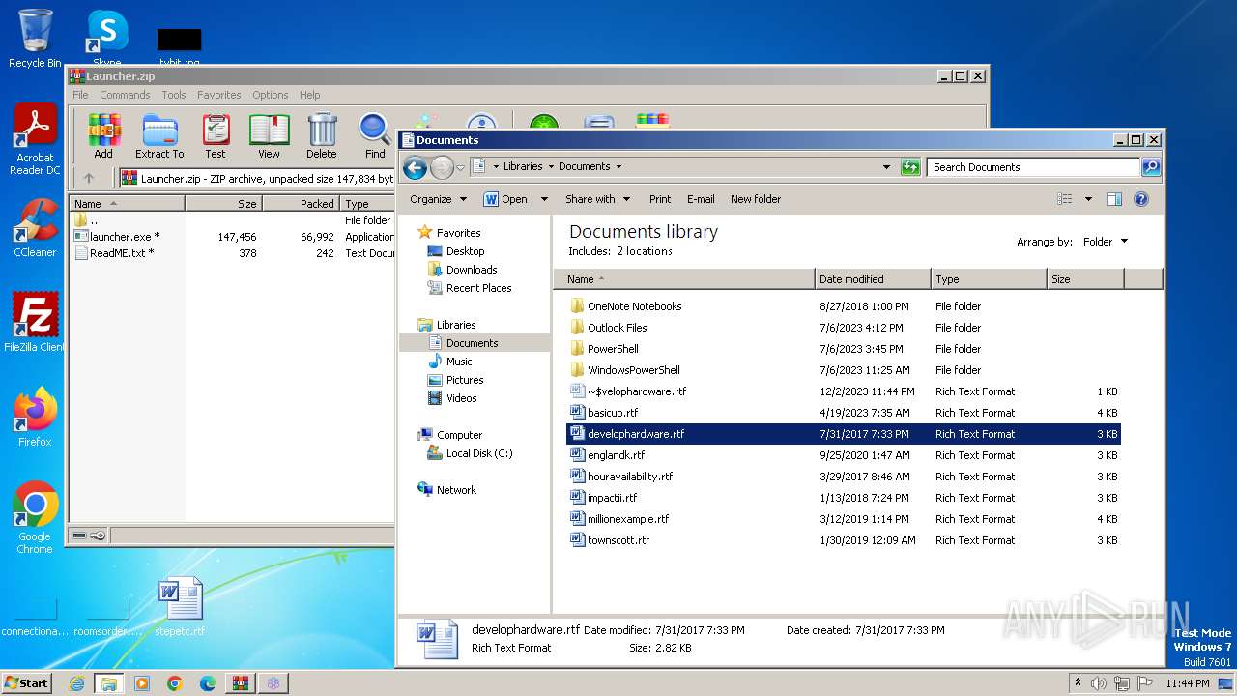Open Arrange by Folder dropdown
Viewport: 1237px width, 696px height.
[1105, 242]
